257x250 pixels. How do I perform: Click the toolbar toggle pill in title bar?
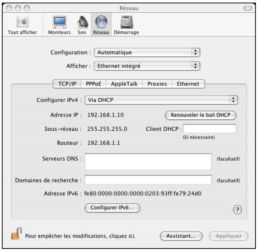pyautogui.click(x=248, y=8)
